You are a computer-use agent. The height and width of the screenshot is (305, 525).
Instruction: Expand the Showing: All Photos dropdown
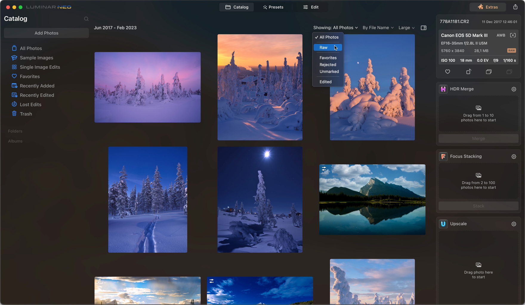coord(335,28)
